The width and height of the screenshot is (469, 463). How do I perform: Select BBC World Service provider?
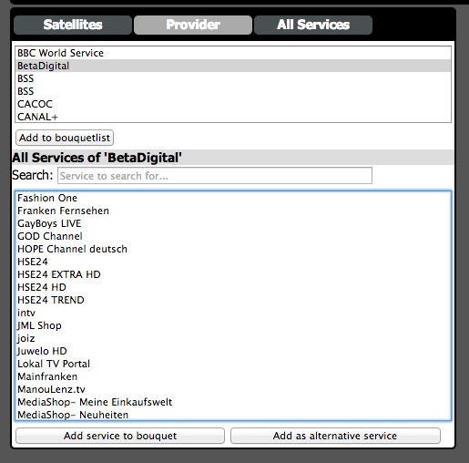tap(233, 53)
